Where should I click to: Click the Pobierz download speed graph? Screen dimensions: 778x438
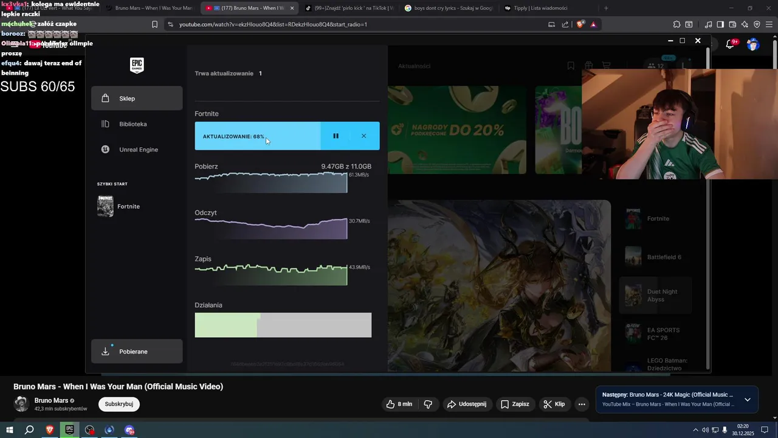pos(271,182)
